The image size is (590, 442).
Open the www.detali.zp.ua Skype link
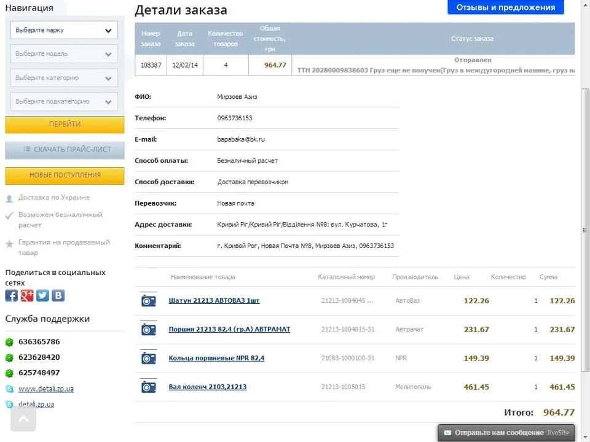tap(46, 389)
